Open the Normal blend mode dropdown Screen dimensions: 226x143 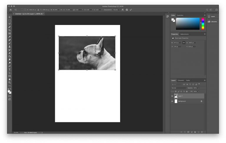pyautogui.click(x=179, y=88)
